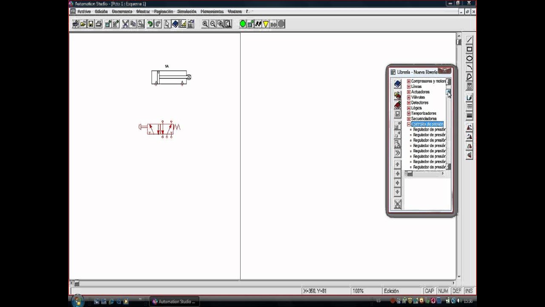Click the taskbar clock showing 15:36
Screen dimensions: 545x307
(468, 301)
